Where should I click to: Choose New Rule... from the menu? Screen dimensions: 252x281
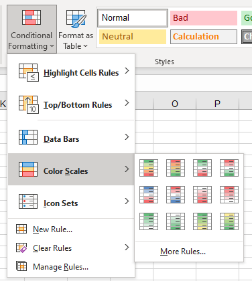point(71,229)
